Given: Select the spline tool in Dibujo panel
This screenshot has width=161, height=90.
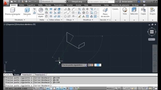Looking at the screenshot, I should (65, 13).
